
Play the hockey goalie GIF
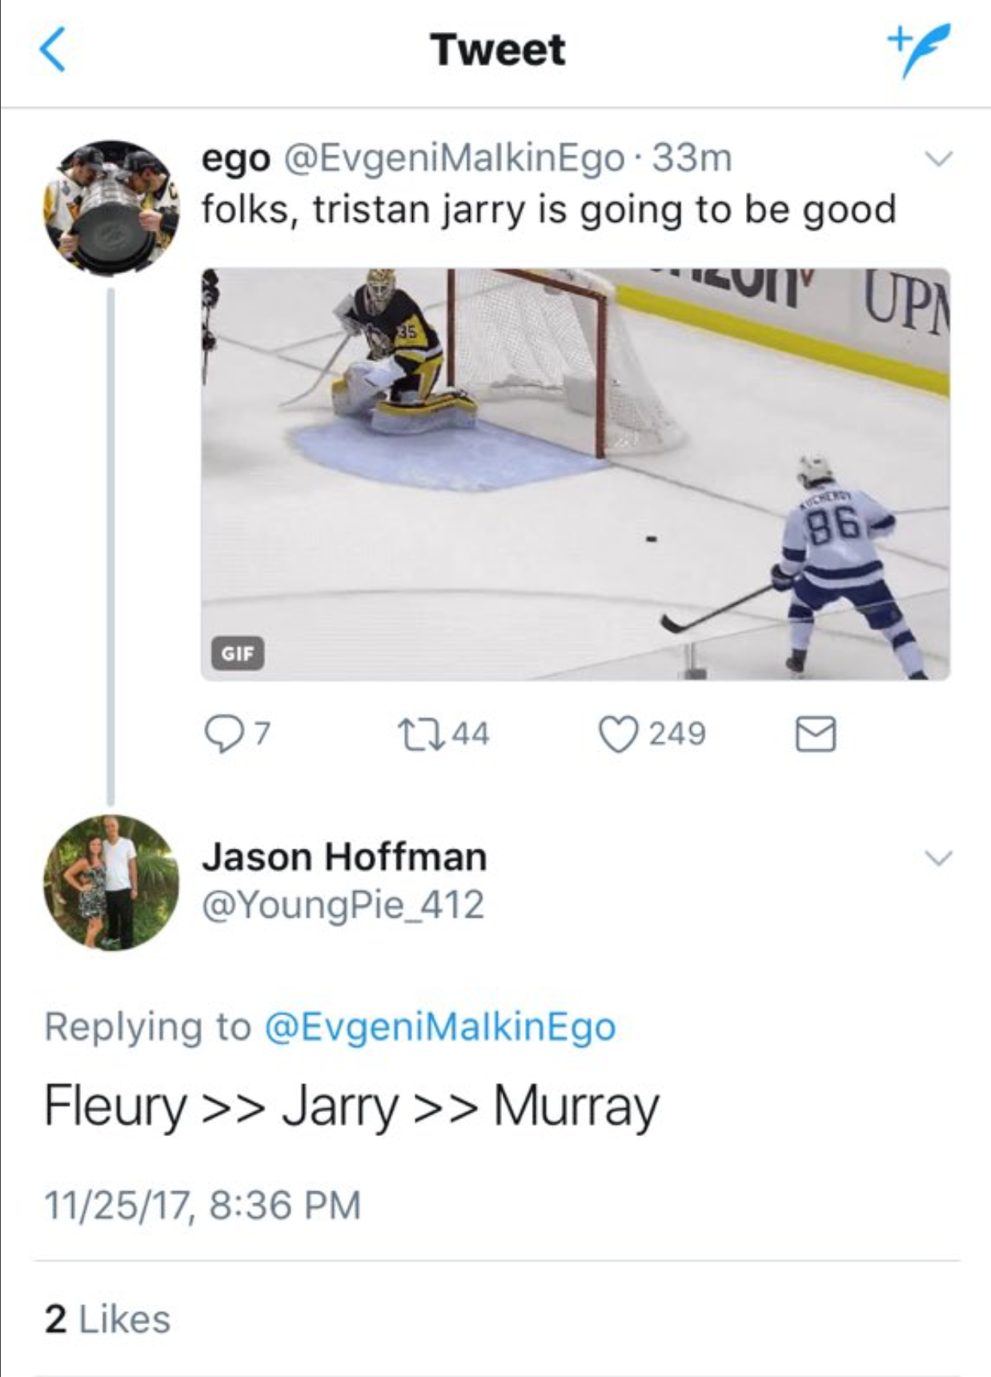[x=575, y=474]
